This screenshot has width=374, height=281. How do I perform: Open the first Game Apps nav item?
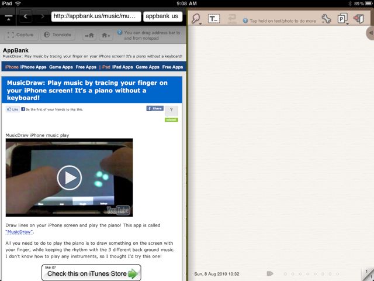(x=61, y=67)
